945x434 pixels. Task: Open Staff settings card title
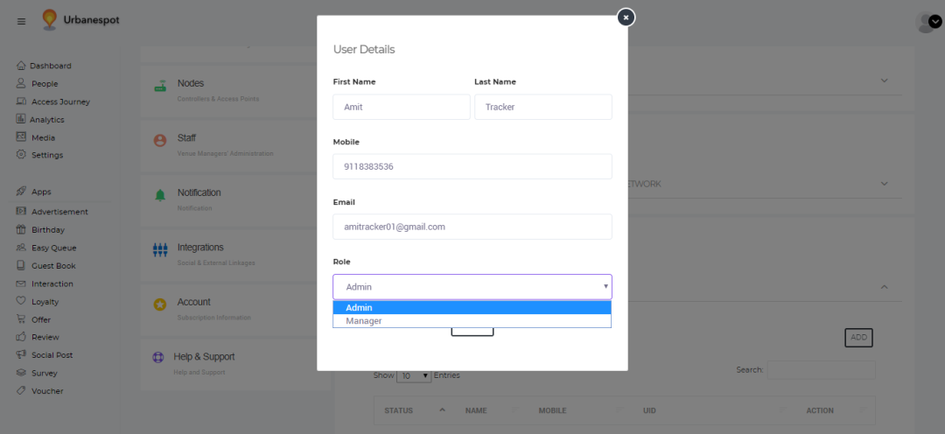click(186, 138)
